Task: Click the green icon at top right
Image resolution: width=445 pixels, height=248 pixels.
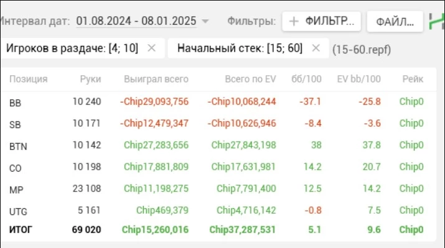Action: pos(437,21)
